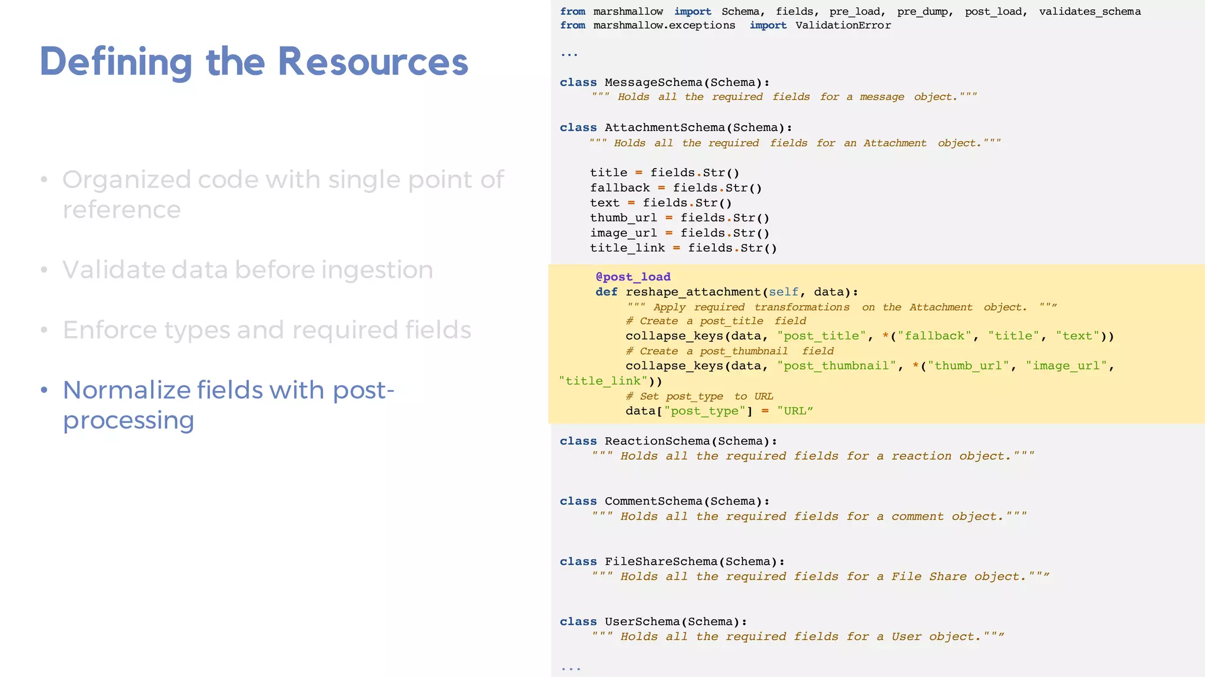Click the '# Create a post_thumbnail field' comment
The height and width of the screenshot is (677, 1205).
pyautogui.click(x=730, y=351)
